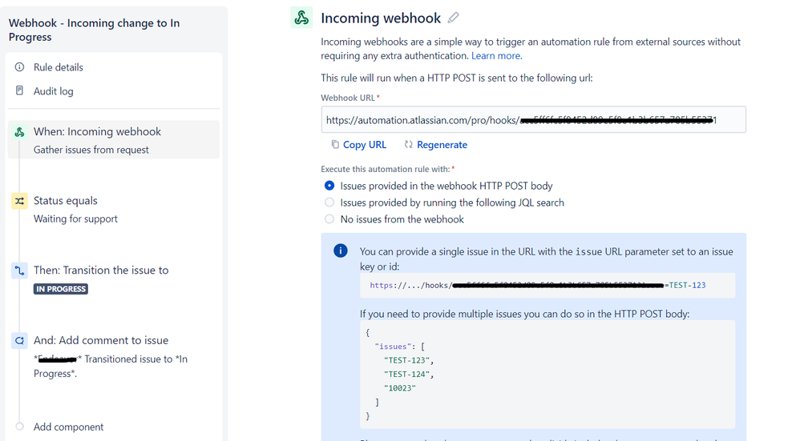Click 'Gather issues from request' subtitle
This screenshot has height=441, width=800.
pyautogui.click(x=91, y=150)
